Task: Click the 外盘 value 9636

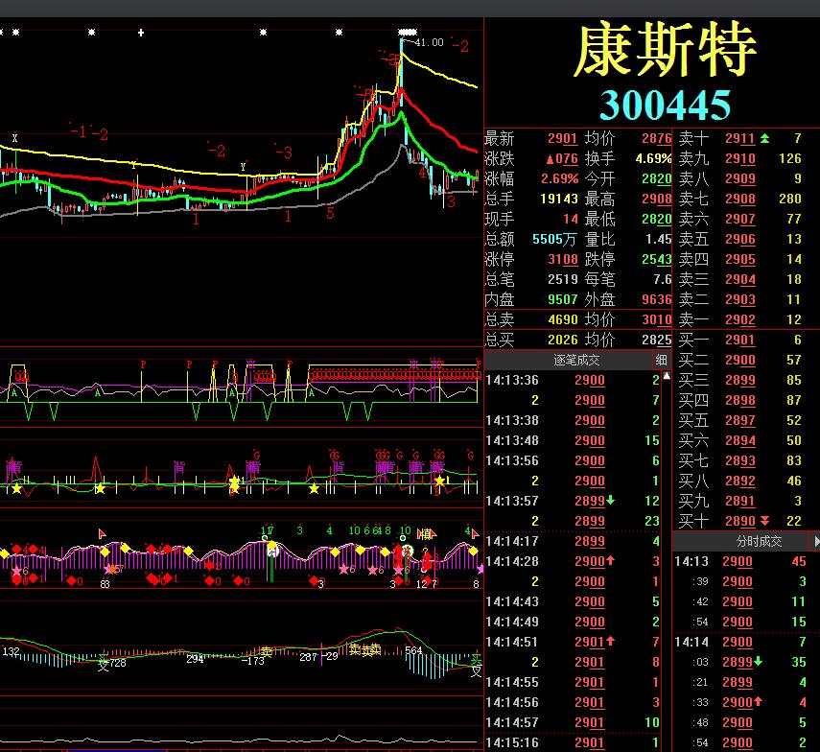Action: [657, 299]
